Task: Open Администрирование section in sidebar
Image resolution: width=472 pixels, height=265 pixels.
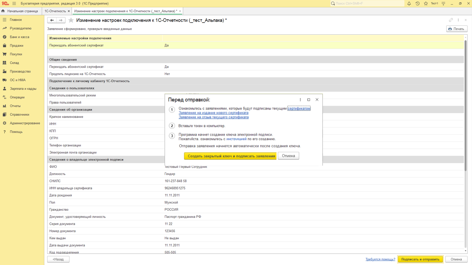Action: tap(25, 123)
